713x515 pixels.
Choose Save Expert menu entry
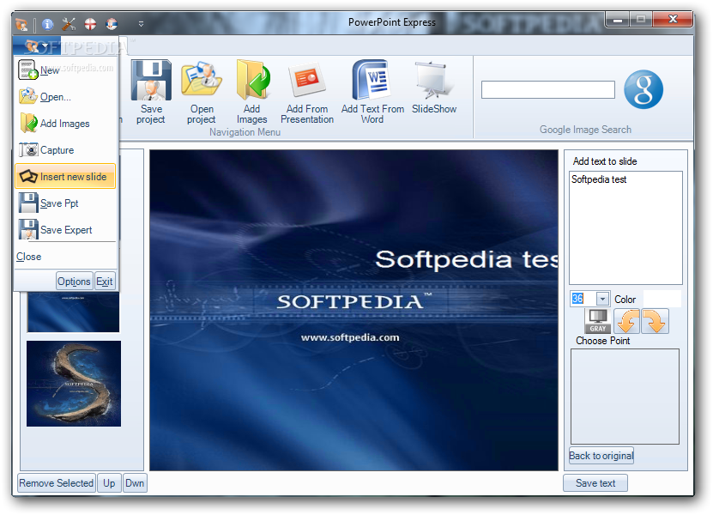[x=65, y=230]
